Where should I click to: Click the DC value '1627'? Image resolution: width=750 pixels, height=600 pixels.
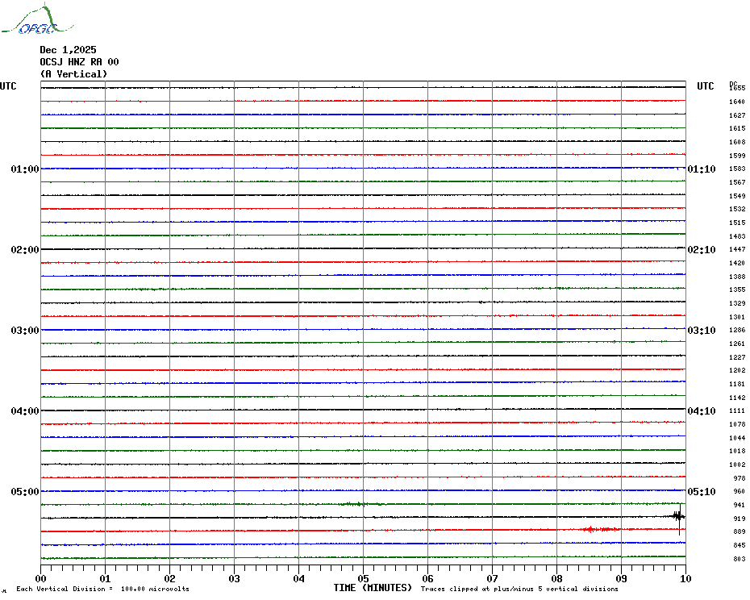click(x=737, y=115)
